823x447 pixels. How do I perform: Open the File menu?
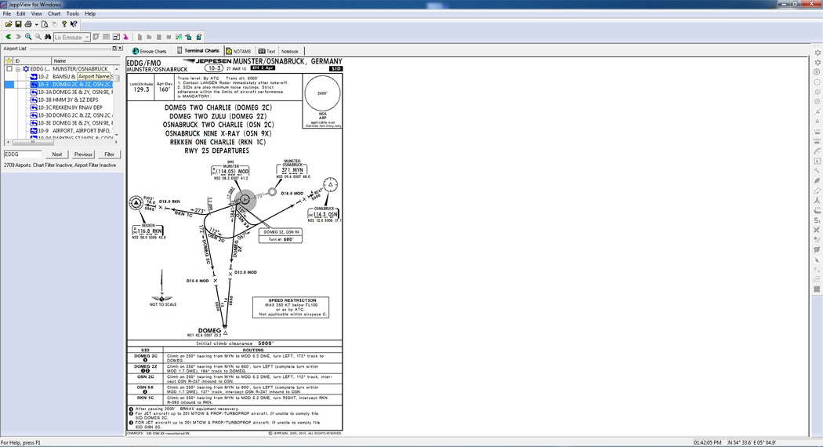click(7, 13)
